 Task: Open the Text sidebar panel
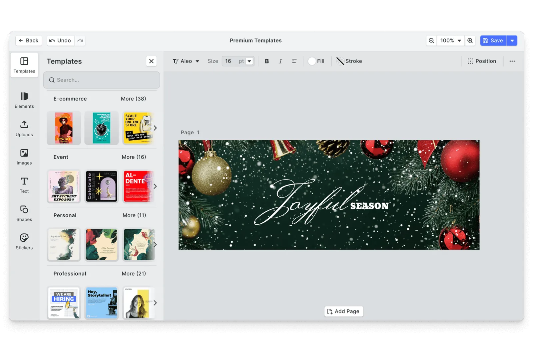[x=24, y=185]
